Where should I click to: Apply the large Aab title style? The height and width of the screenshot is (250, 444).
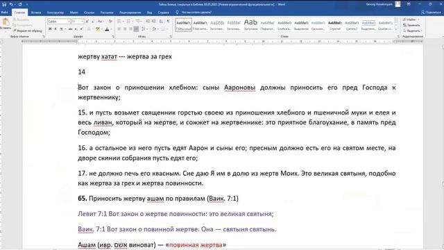[250, 25]
